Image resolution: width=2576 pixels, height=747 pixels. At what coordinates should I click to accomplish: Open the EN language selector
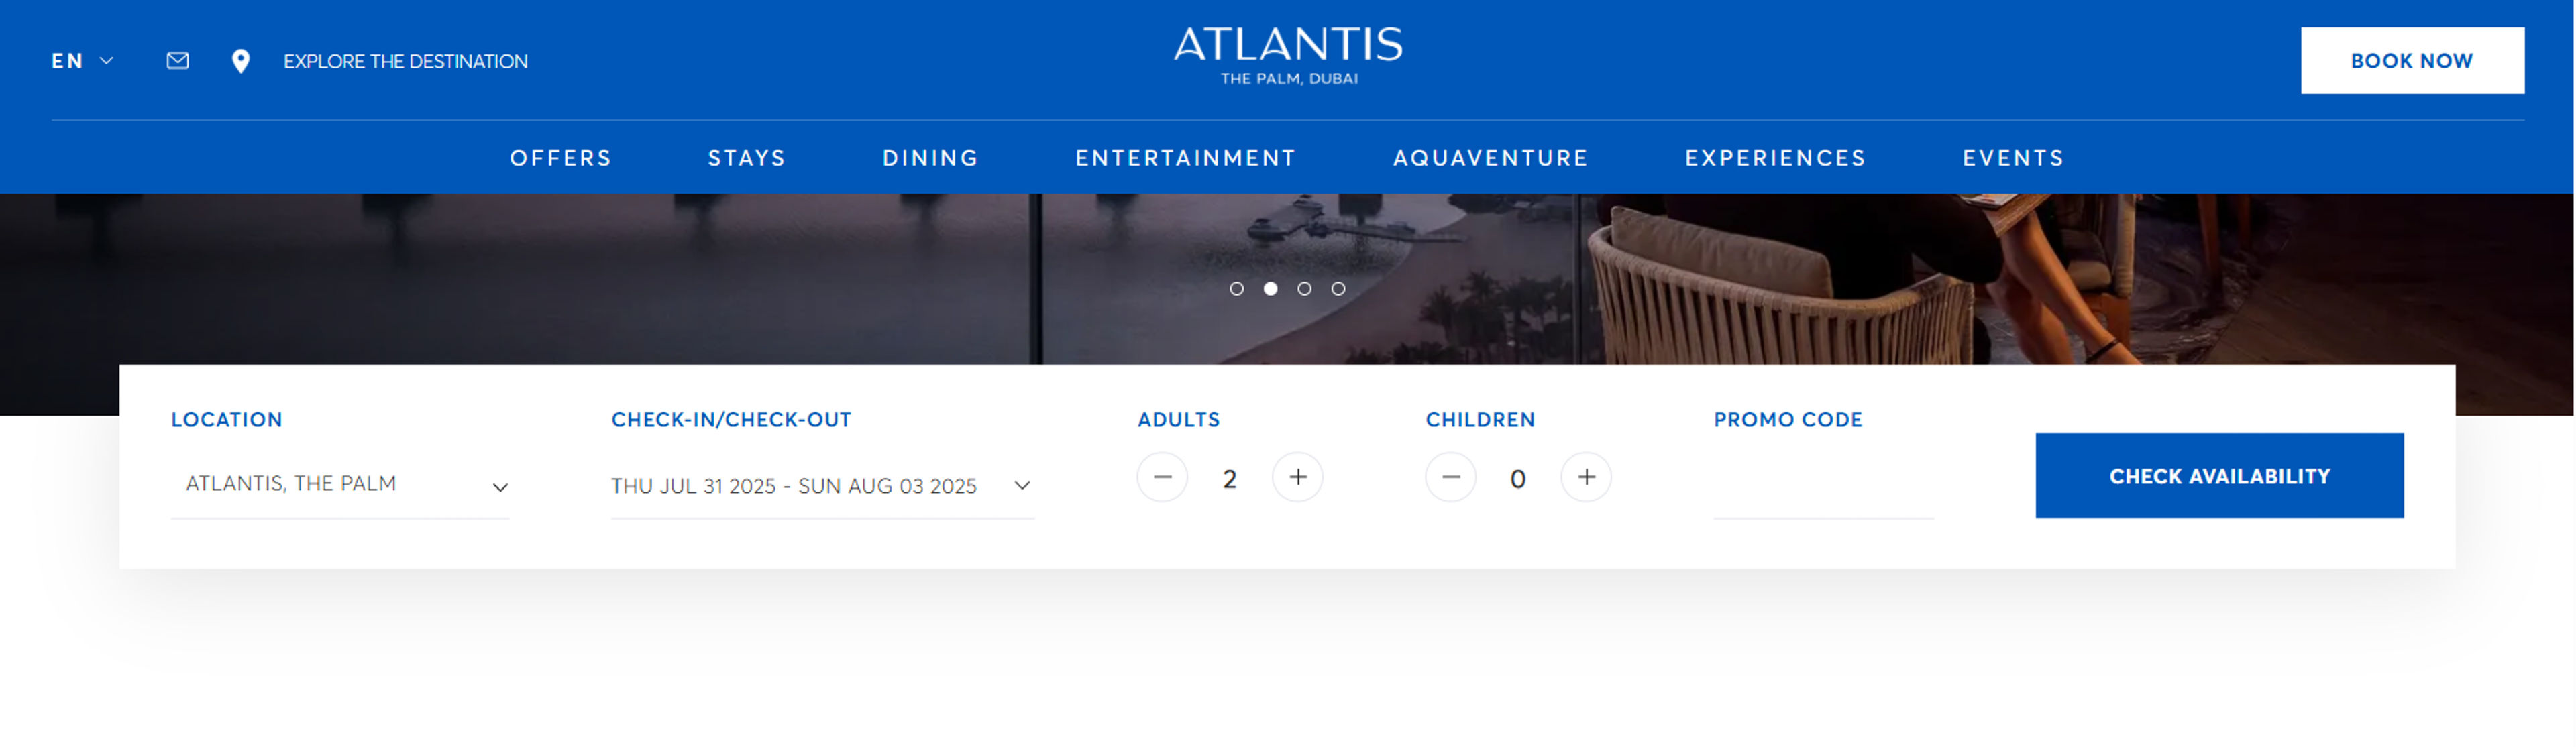tap(82, 61)
